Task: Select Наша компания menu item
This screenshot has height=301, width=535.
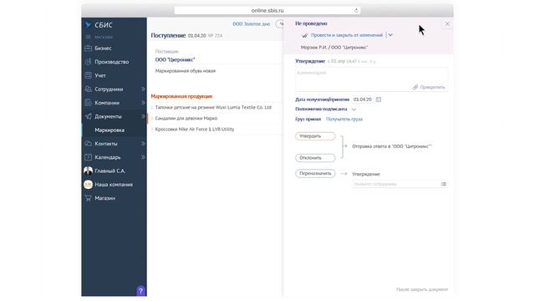Action: click(114, 184)
